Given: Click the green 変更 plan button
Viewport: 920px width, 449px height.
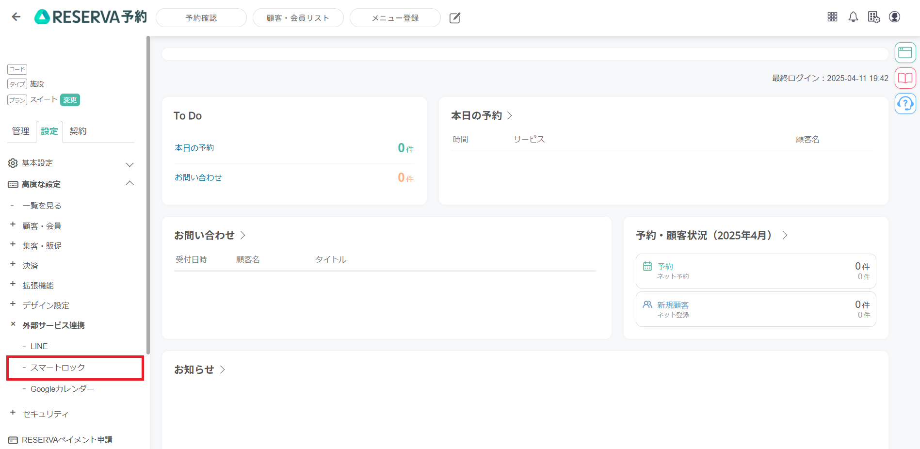Looking at the screenshot, I should (x=70, y=100).
